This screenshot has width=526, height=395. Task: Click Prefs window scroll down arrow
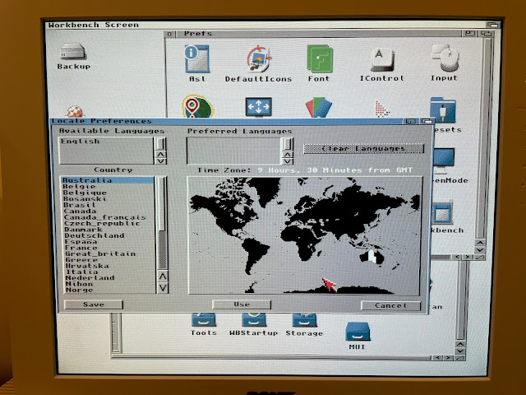pos(480,250)
